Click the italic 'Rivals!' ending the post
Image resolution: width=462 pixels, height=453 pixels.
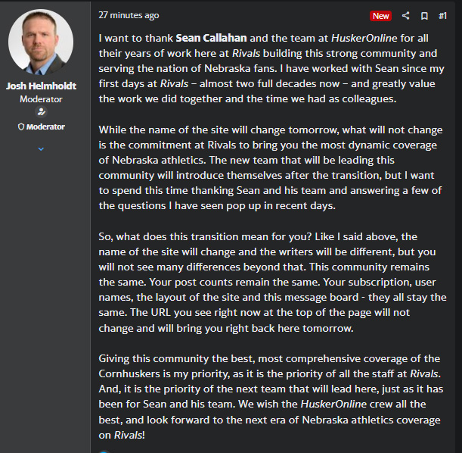(x=129, y=435)
